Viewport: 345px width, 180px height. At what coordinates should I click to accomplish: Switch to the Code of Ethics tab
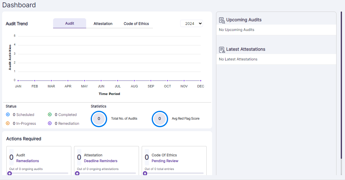(x=136, y=23)
